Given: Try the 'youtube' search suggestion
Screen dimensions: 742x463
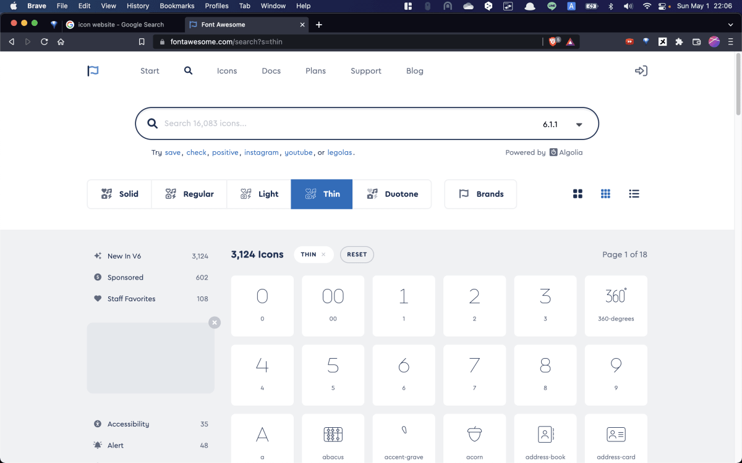Looking at the screenshot, I should coord(299,152).
